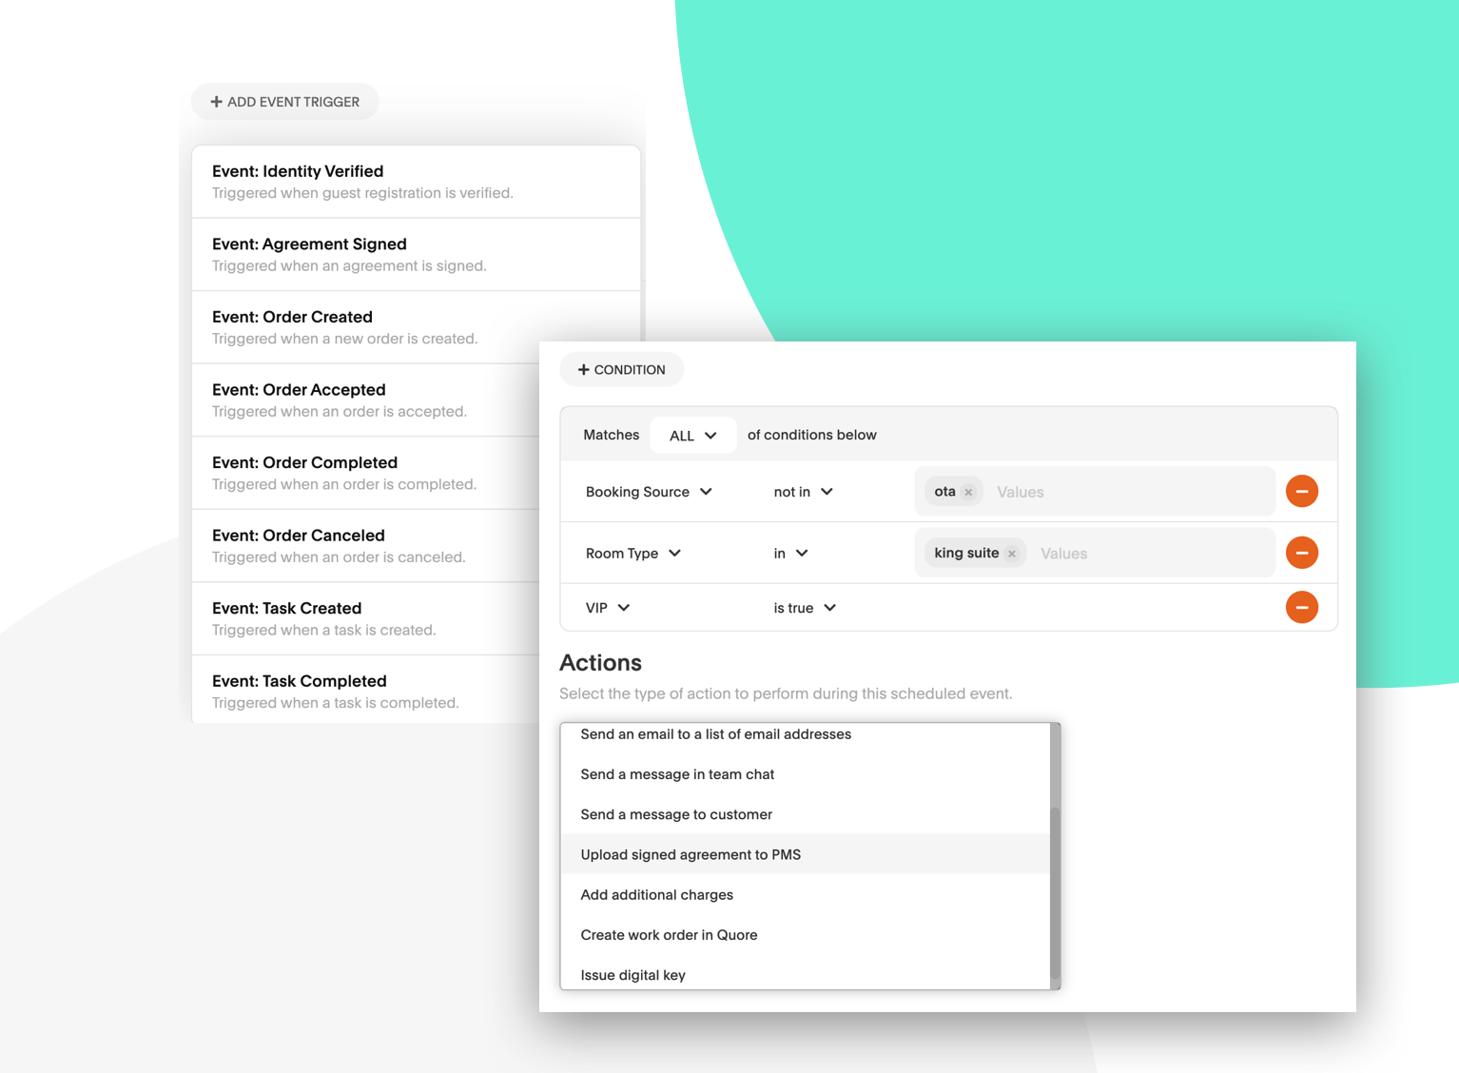Remove the 'ota' value tag
Screen dimensions: 1459x1073
(x=968, y=493)
